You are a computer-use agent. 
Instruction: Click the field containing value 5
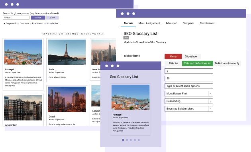pyautogui.click(x=189, y=71)
